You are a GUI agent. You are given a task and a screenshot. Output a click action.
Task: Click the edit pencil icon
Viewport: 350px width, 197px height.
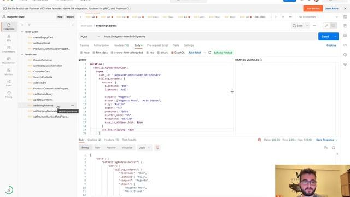coord(326,26)
